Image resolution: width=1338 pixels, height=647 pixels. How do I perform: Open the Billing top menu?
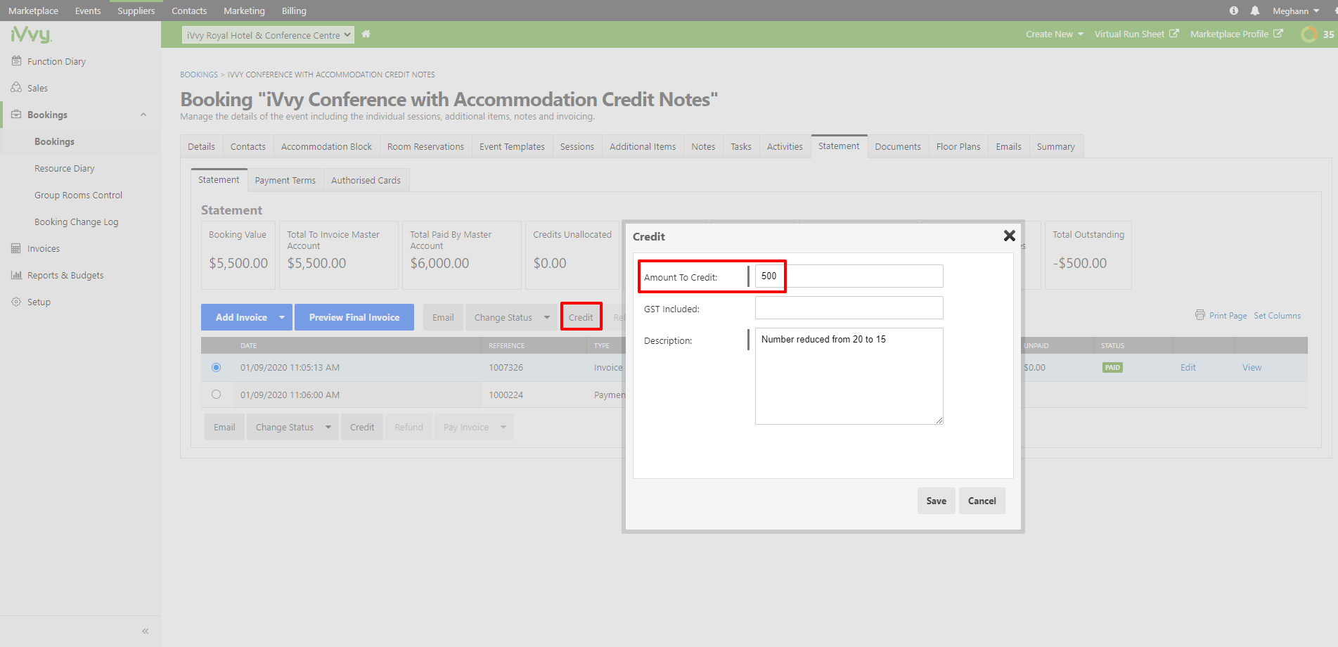[x=294, y=11]
